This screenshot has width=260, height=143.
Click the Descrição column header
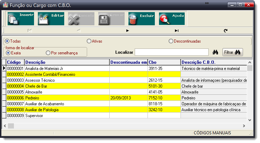(x=67, y=62)
